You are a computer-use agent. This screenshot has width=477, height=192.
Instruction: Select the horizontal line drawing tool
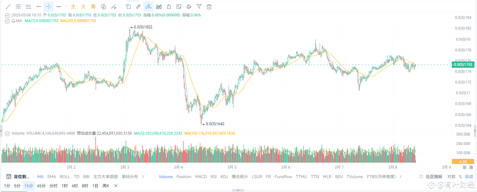(x=38, y=6)
